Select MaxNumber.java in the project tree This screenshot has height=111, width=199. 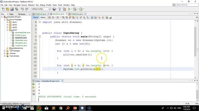pyautogui.click(x=21, y=40)
